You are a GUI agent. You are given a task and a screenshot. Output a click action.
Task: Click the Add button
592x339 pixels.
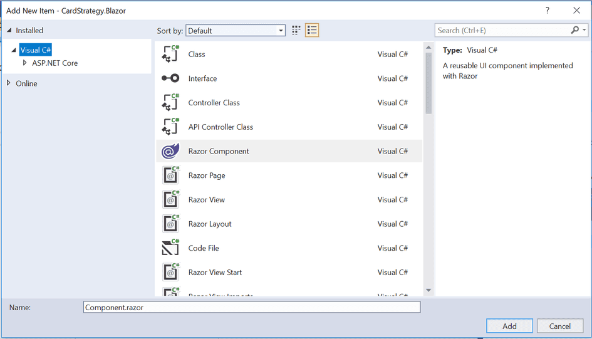(509, 326)
